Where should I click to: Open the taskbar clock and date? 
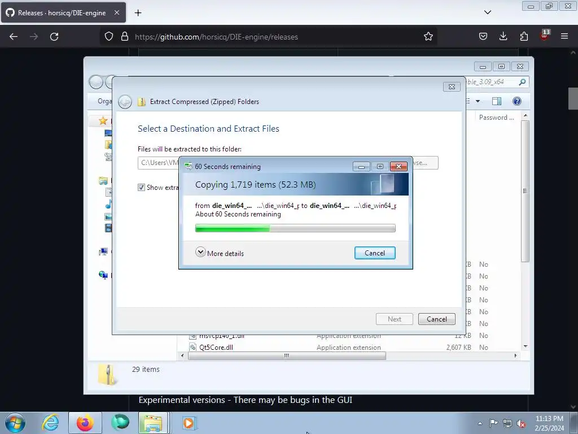coord(549,423)
